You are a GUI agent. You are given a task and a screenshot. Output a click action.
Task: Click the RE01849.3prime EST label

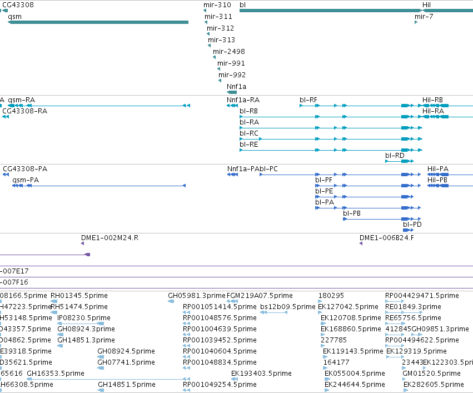[x=414, y=307]
